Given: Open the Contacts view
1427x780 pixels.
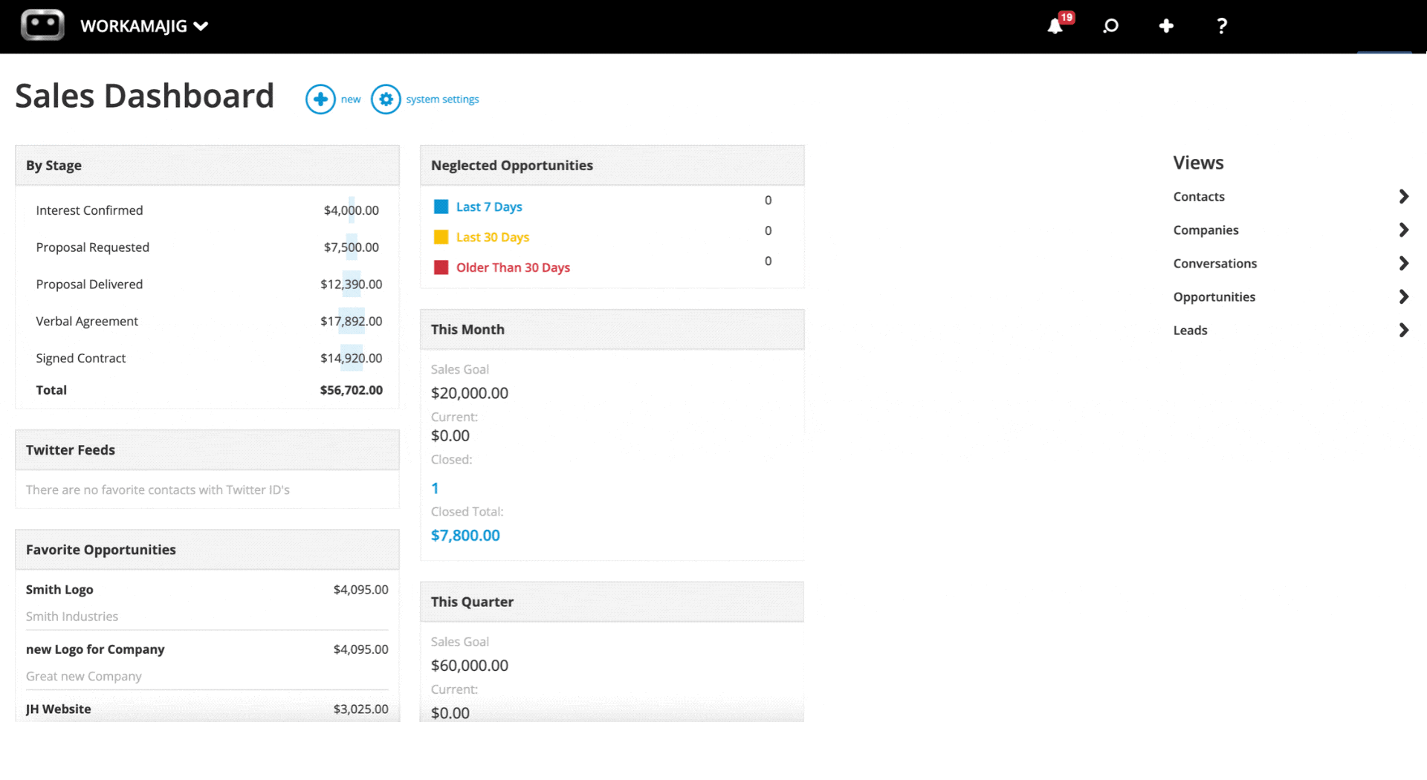Looking at the screenshot, I should tap(1199, 196).
